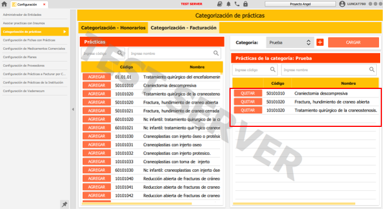
Task: Click AGREGAR for code 60101020
Action: click(x=97, y=119)
